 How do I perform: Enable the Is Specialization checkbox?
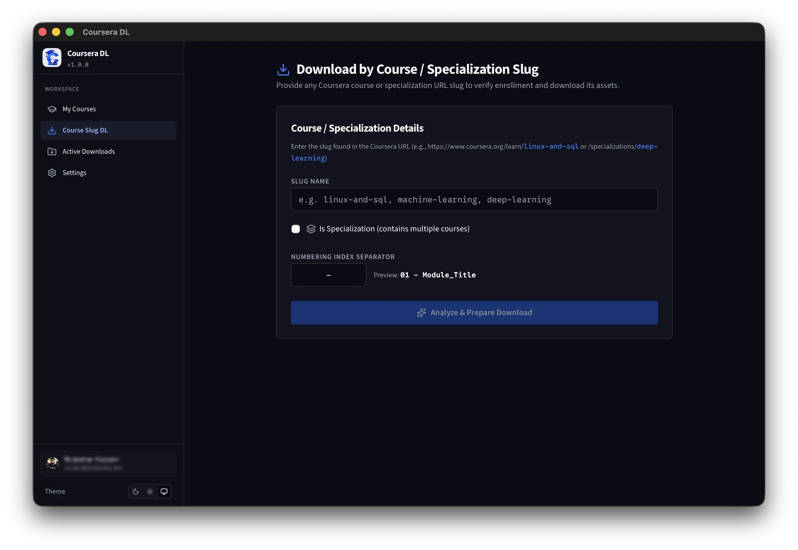click(296, 229)
